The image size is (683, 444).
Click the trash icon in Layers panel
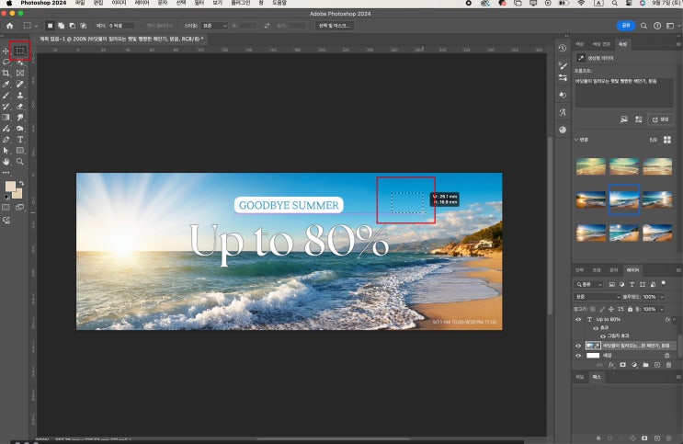point(668,365)
